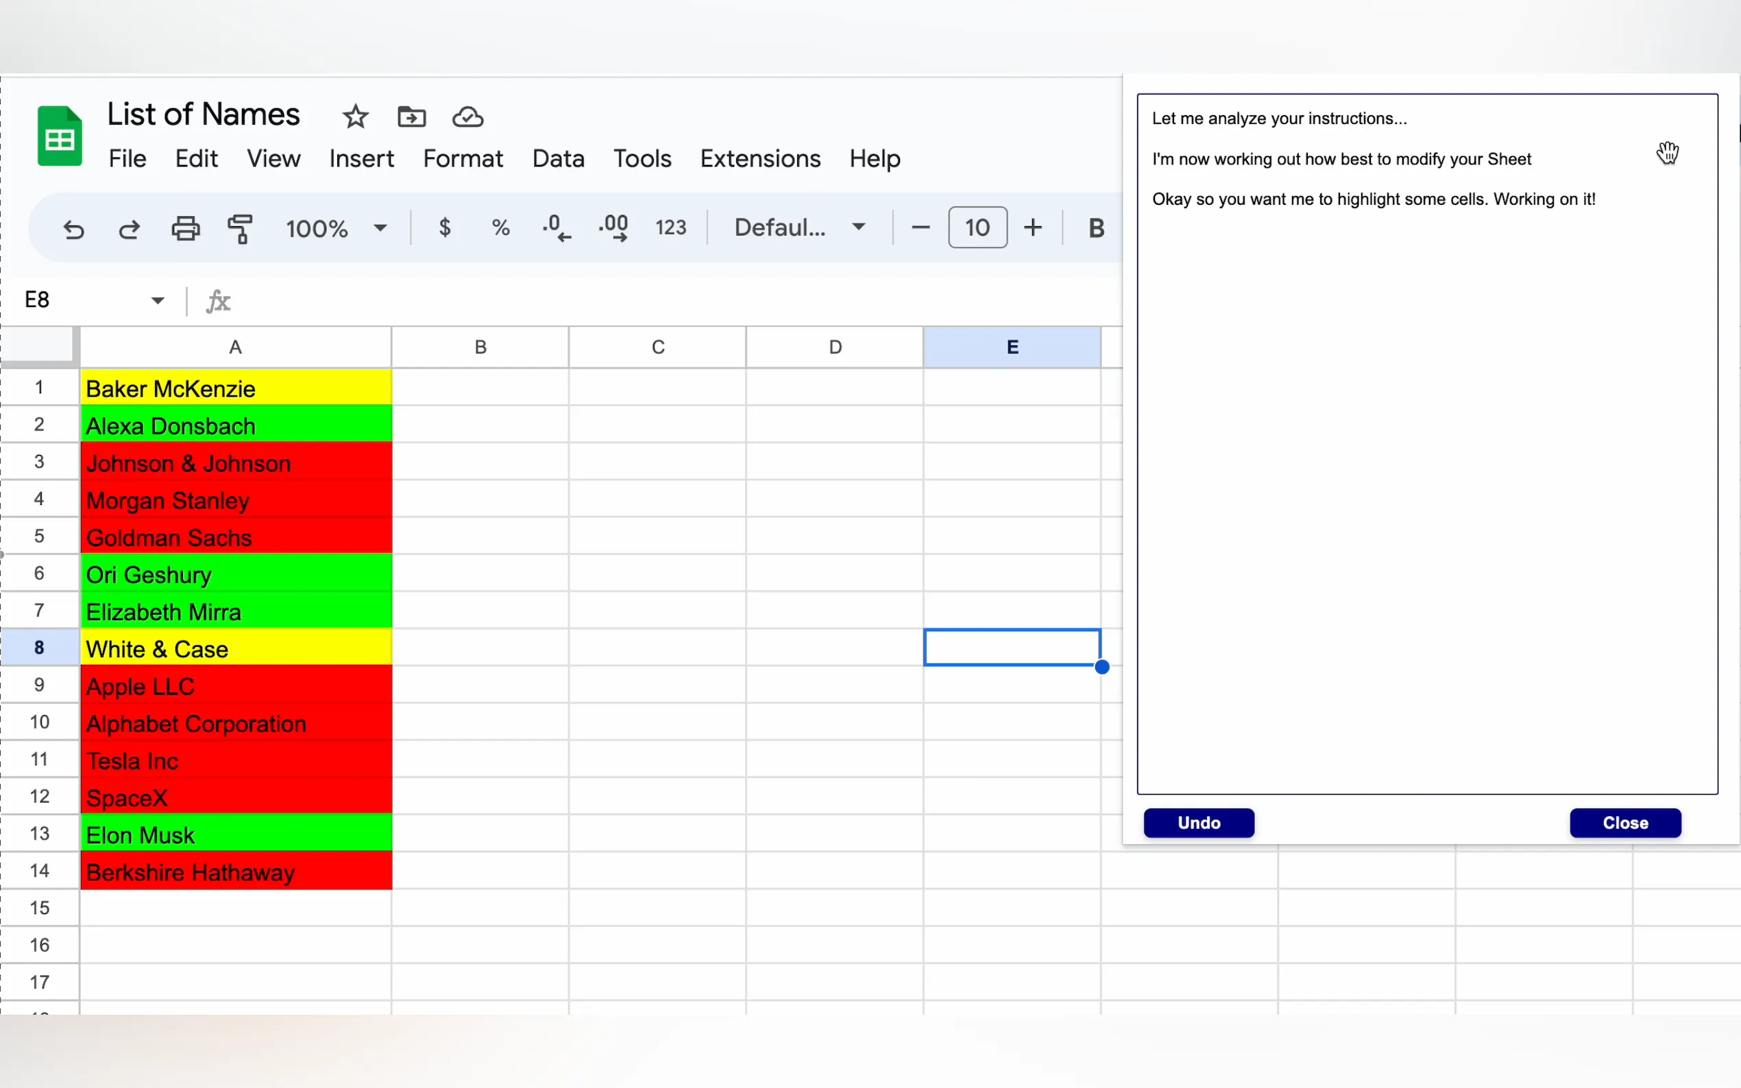Image resolution: width=1741 pixels, height=1088 pixels.
Task: Click the Redo arrow icon
Action: click(x=129, y=230)
